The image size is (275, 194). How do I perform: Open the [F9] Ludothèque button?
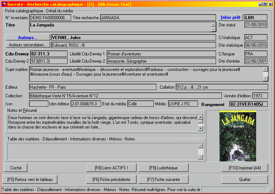click(x=163, y=168)
